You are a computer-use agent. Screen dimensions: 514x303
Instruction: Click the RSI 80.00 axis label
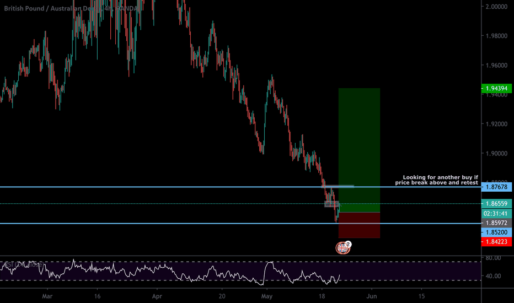(494, 258)
